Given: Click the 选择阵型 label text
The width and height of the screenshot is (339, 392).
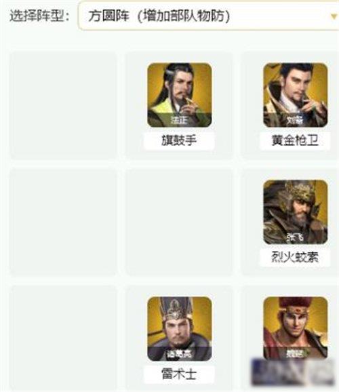Looking at the screenshot, I should tap(39, 16).
